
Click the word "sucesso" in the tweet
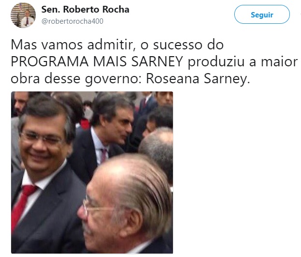178,45
